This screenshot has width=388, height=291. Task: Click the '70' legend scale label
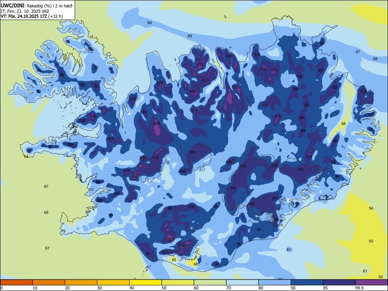point(229,288)
